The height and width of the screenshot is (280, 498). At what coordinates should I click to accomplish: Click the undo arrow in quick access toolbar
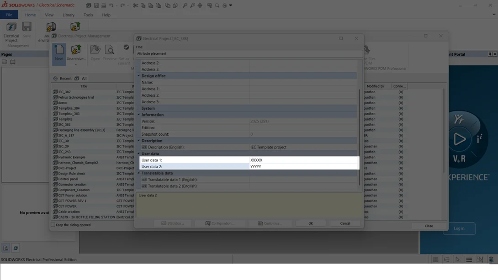tap(111, 5)
